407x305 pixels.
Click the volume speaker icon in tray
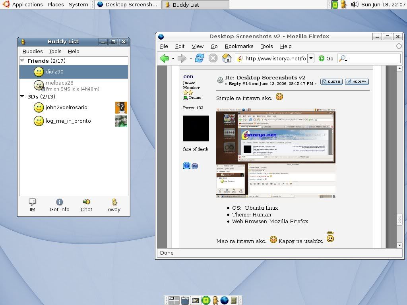pyautogui.click(x=355, y=5)
